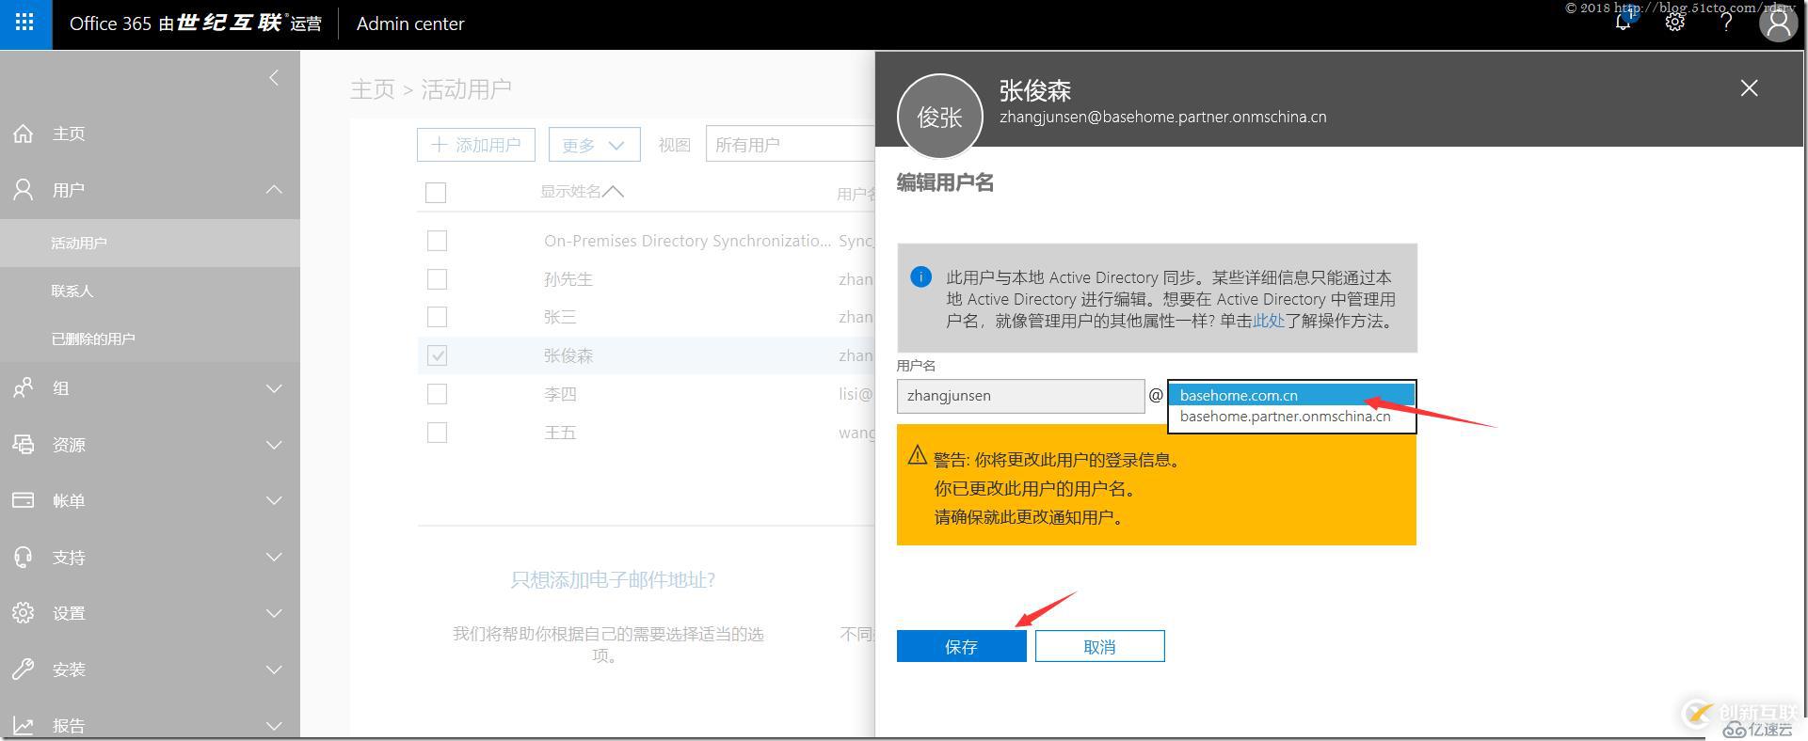Image resolution: width=1808 pixels, height=741 pixels.
Task: Collapse the left navigation pane arrow
Action: [274, 78]
